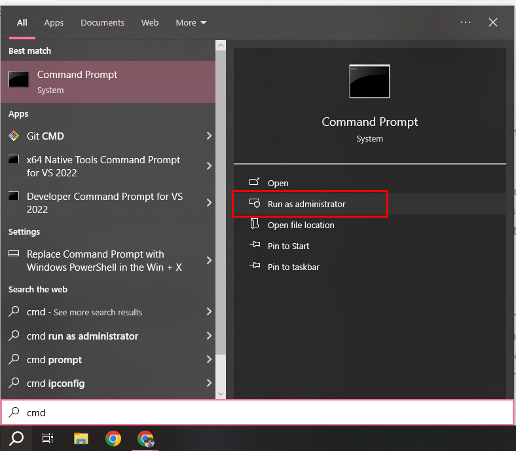Image resolution: width=516 pixels, height=451 pixels.
Task: Expand the 'cmd - See more search results' arrow
Action: [209, 311]
